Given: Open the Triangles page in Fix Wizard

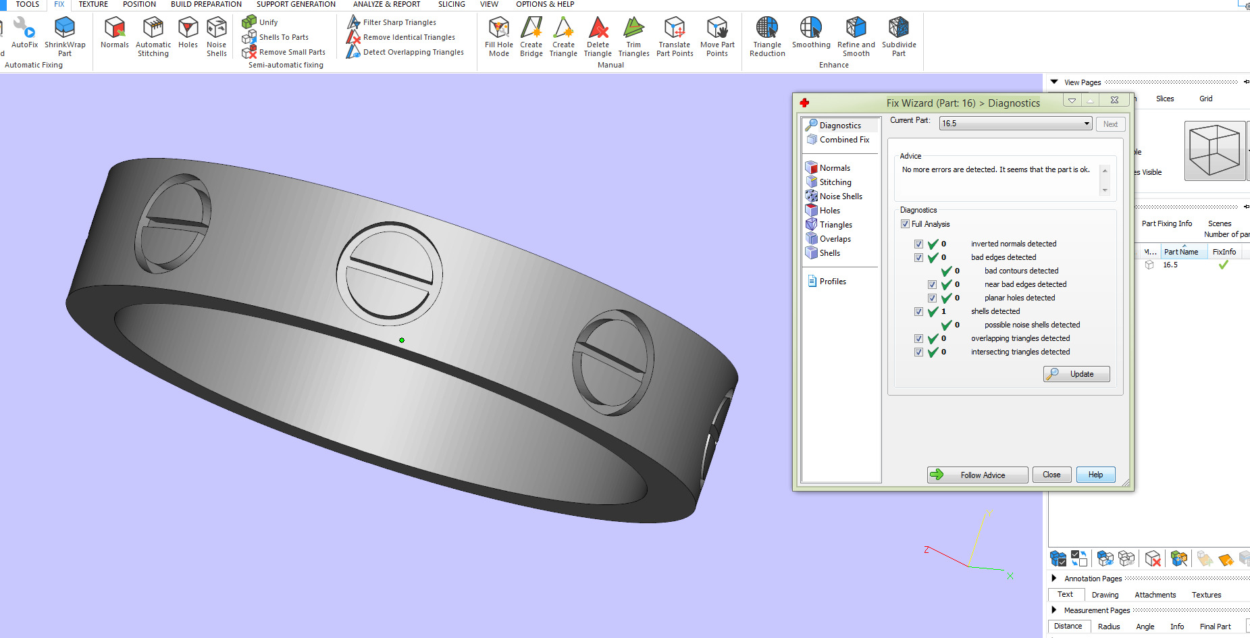Looking at the screenshot, I should pos(829,225).
